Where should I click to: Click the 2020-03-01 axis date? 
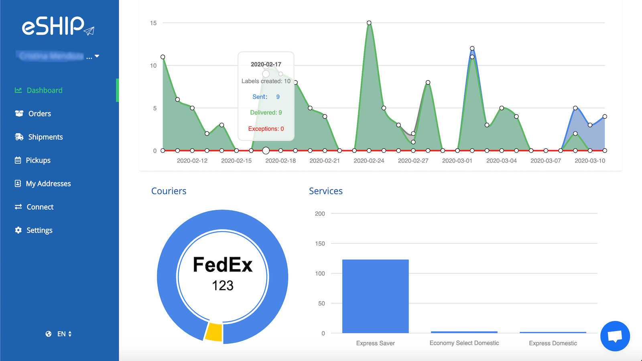(457, 161)
